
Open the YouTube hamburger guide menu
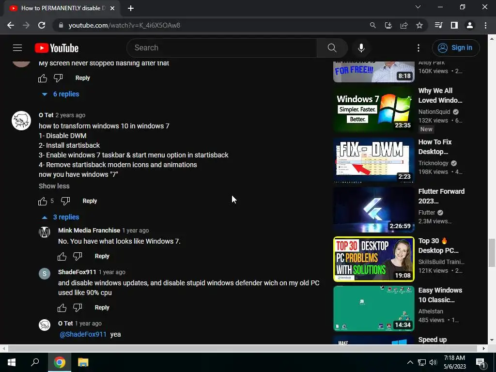[x=17, y=48]
